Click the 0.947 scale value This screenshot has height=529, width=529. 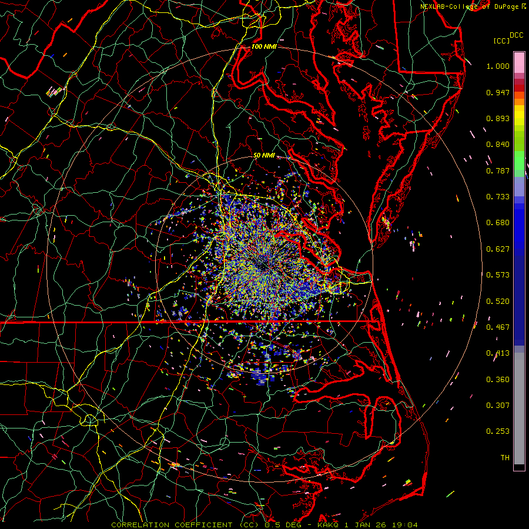click(498, 92)
